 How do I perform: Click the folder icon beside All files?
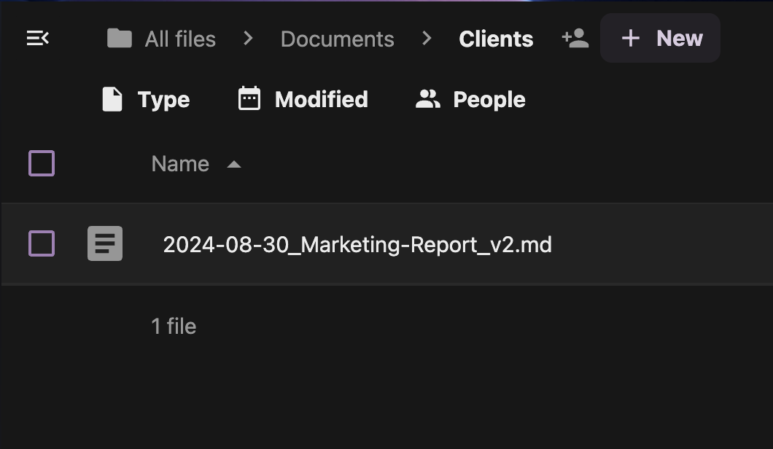coord(120,39)
